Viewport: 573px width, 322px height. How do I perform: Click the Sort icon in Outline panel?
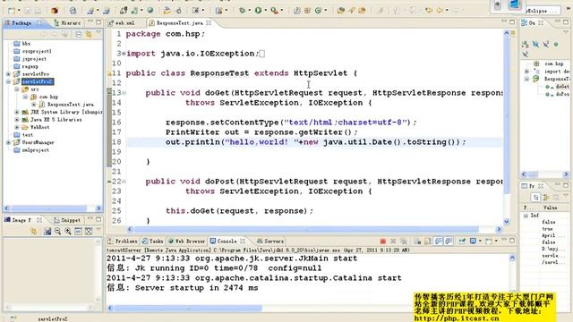point(526,45)
